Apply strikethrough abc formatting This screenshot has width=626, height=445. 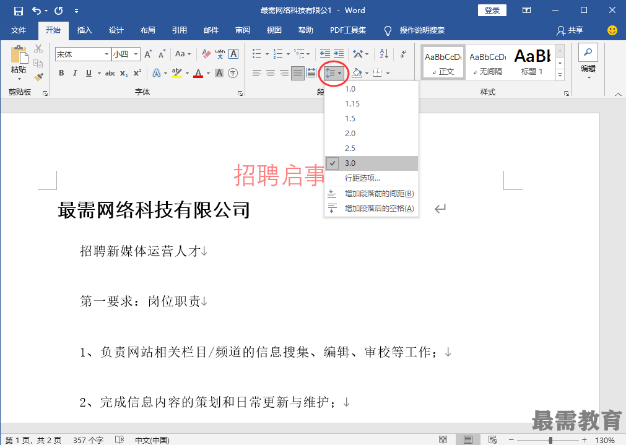click(110, 73)
